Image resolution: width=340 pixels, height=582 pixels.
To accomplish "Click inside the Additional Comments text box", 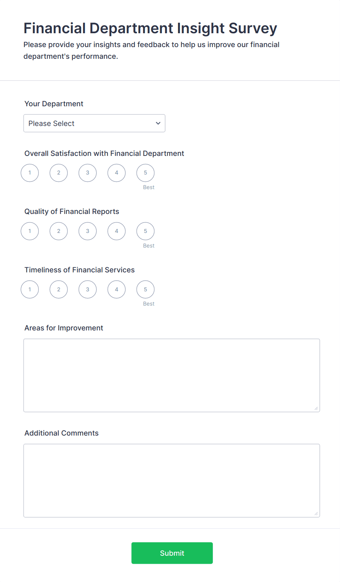I will coord(171,480).
